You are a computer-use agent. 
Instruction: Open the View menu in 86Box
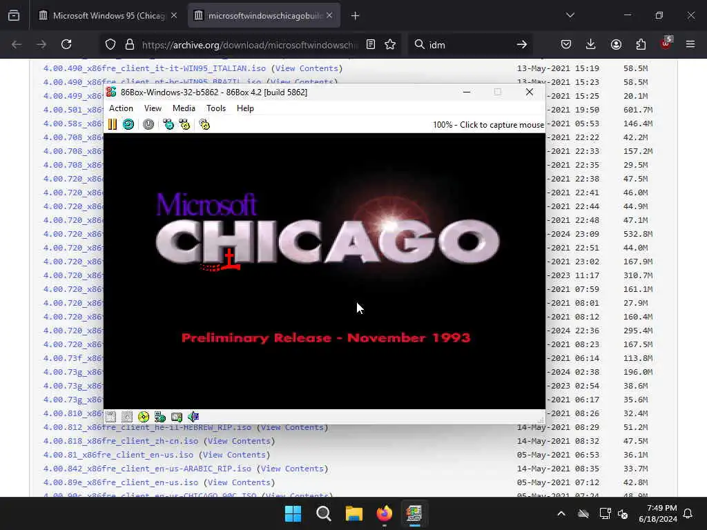point(153,108)
